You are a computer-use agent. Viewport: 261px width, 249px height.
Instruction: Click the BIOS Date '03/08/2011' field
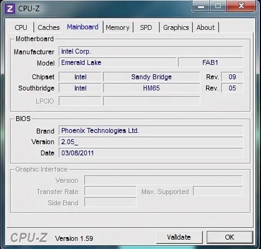click(x=151, y=153)
